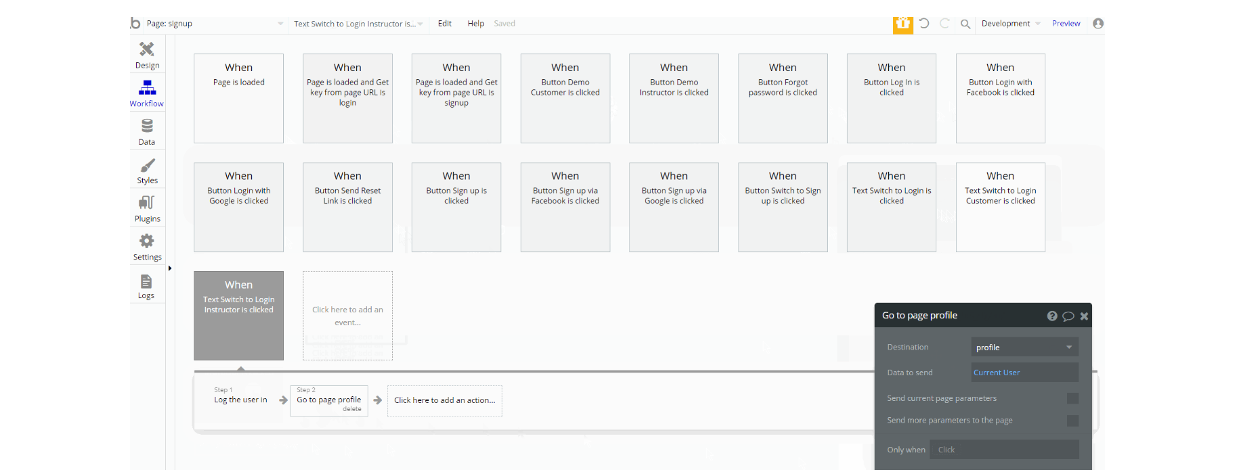The height and width of the screenshot is (476, 1239).
Task: Open the user account avatar icon
Action: pos(1098,24)
